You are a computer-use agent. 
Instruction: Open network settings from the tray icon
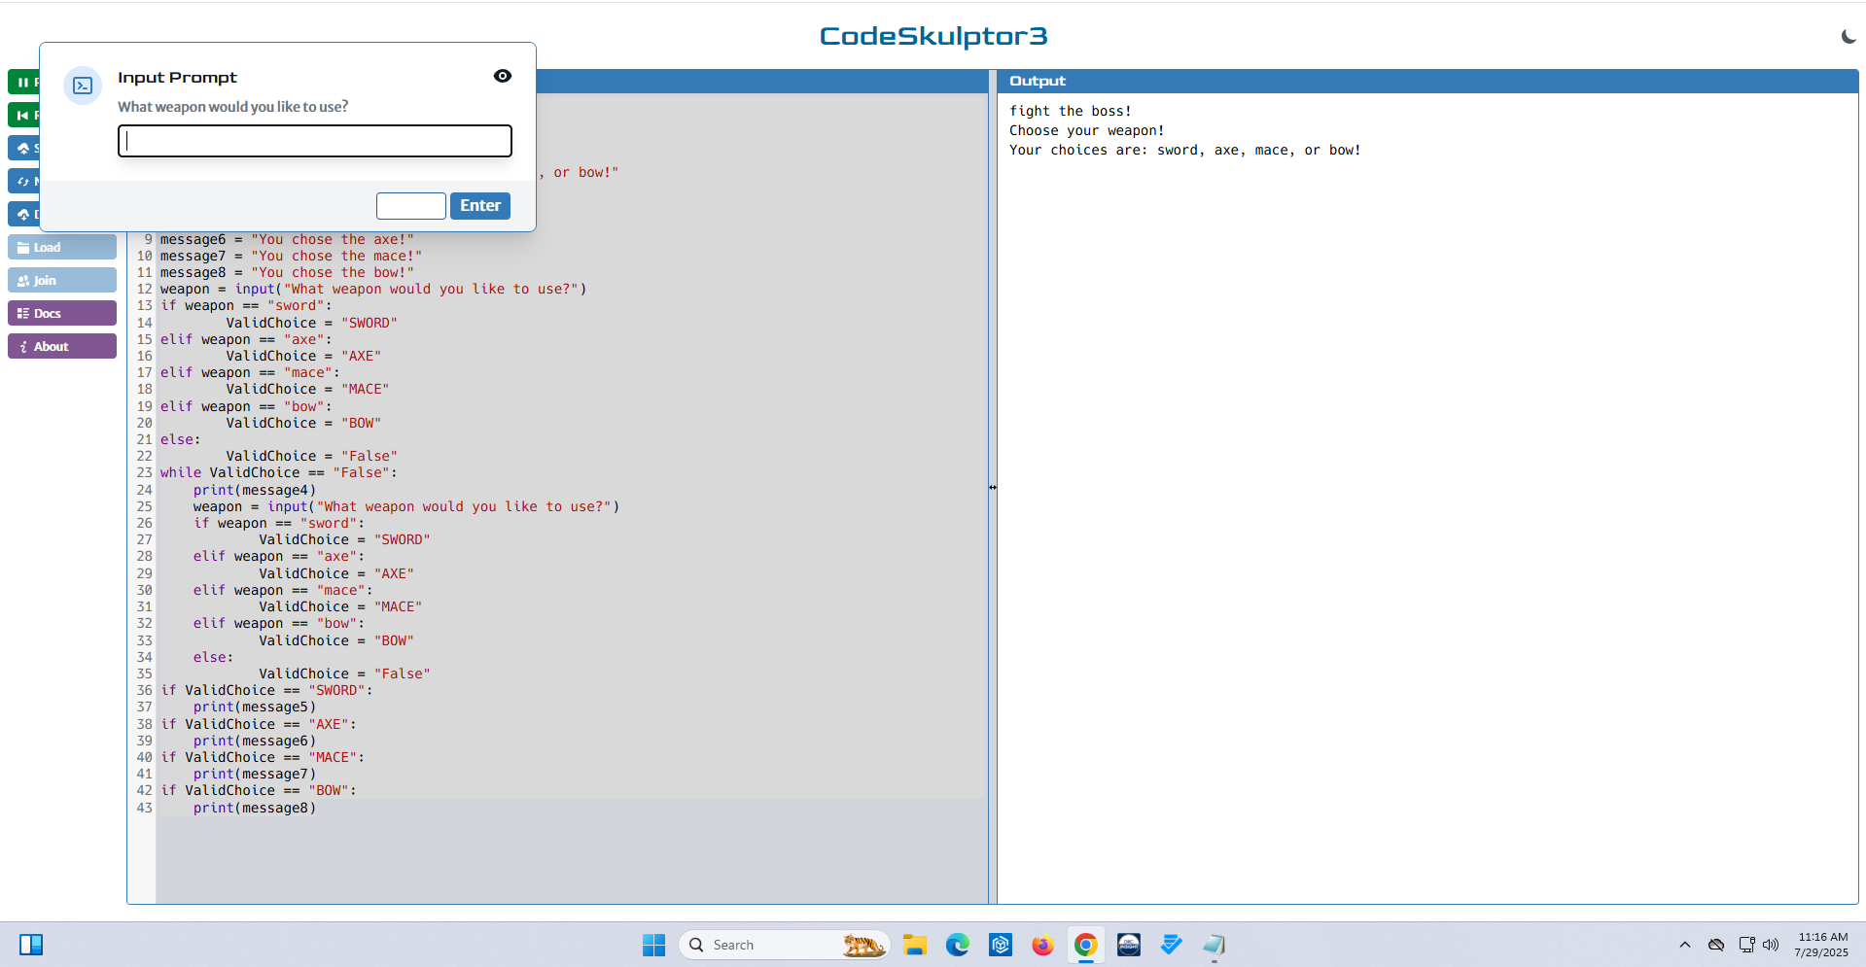1746,945
